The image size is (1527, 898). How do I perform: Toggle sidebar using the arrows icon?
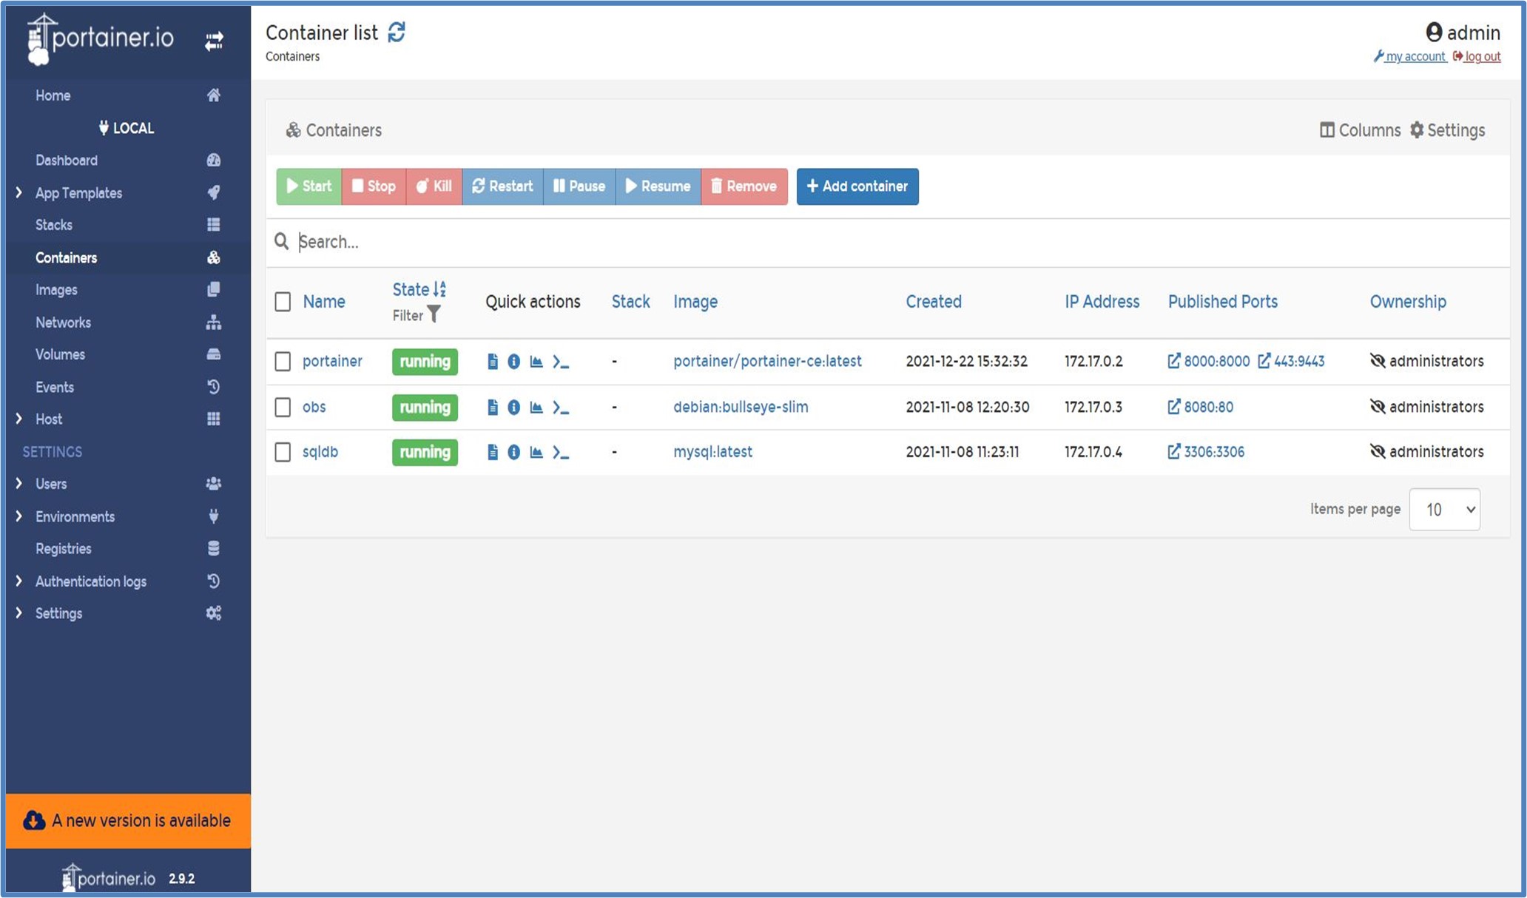(214, 41)
